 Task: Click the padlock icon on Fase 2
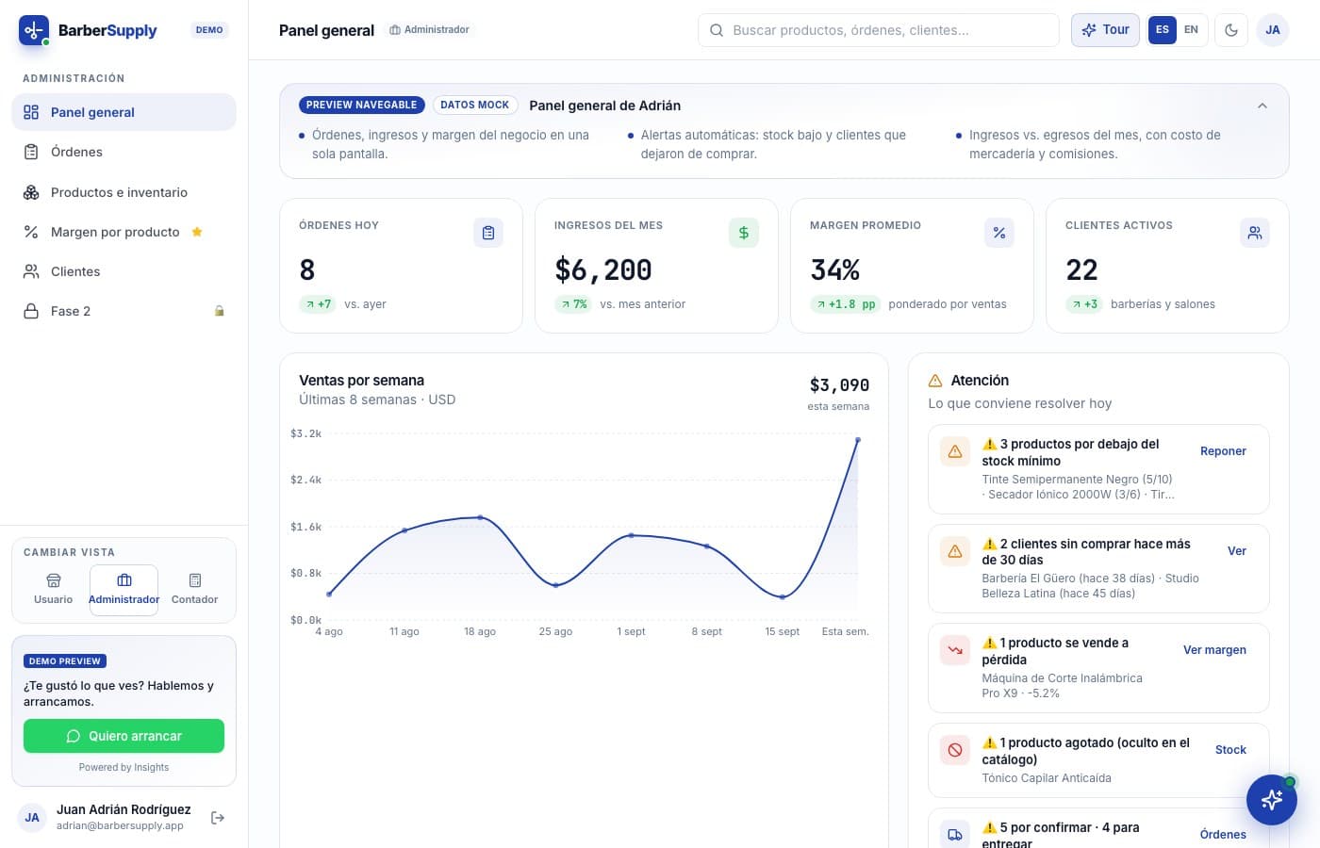click(x=219, y=311)
